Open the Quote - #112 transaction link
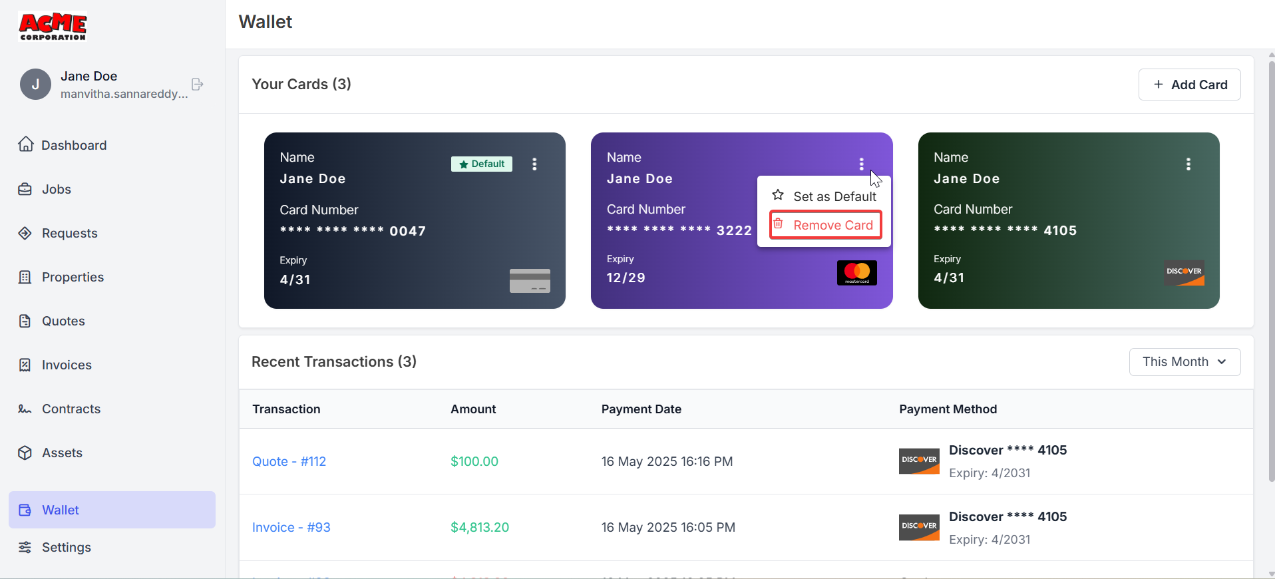The height and width of the screenshot is (579, 1275). pyautogui.click(x=289, y=461)
